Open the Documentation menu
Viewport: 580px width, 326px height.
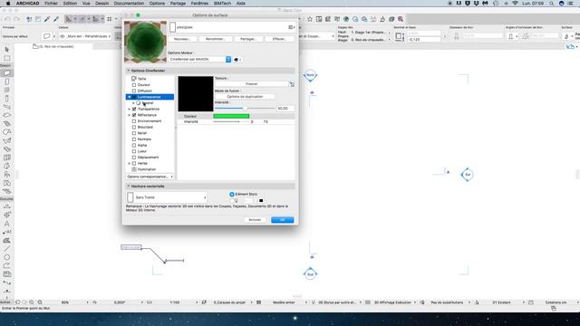point(129,4)
